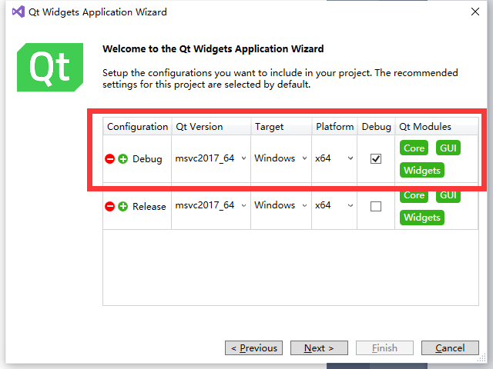Close the Qt Widgets Application Wizard window
The width and height of the screenshot is (493, 369).
click(475, 12)
